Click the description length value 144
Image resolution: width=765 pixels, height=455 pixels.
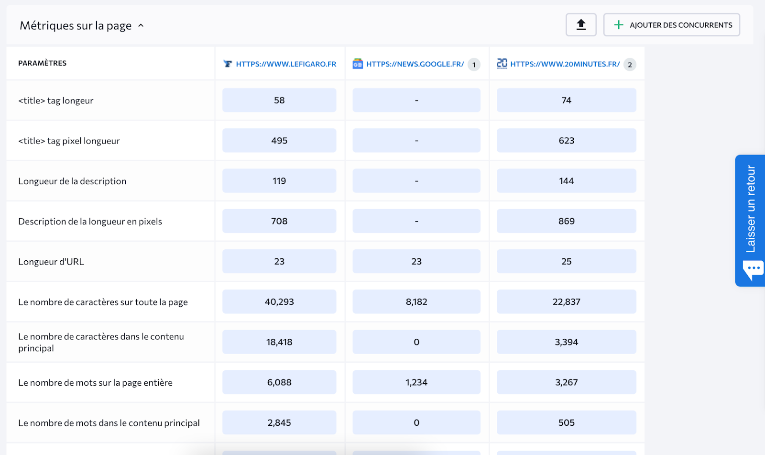point(567,181)
